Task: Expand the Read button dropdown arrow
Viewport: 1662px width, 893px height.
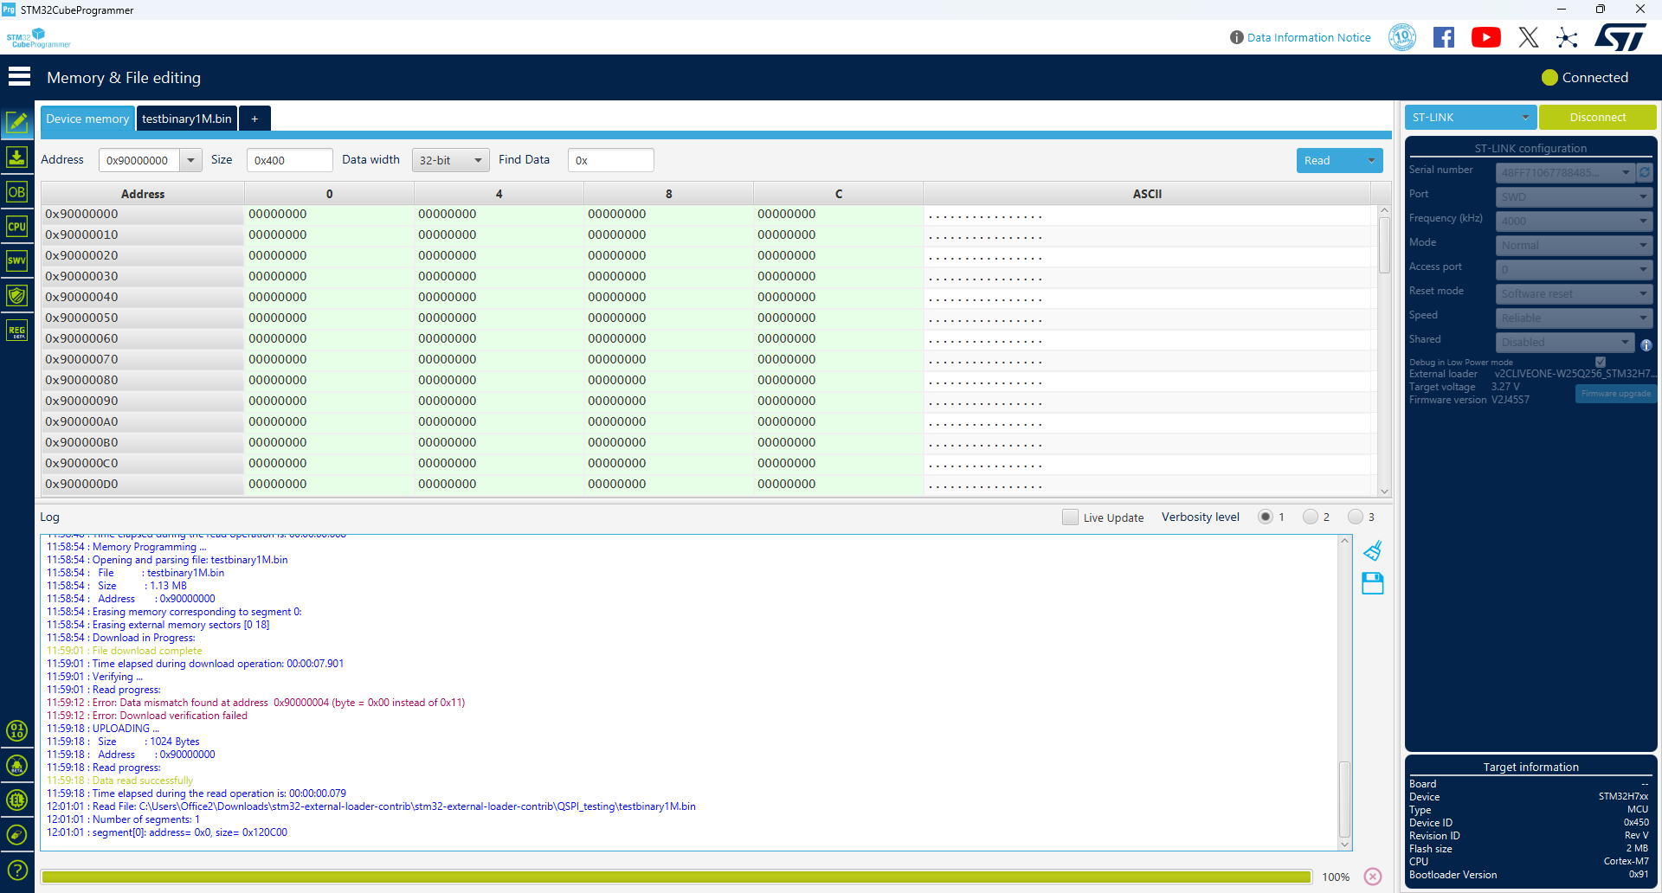Action: coord(1371,160)
